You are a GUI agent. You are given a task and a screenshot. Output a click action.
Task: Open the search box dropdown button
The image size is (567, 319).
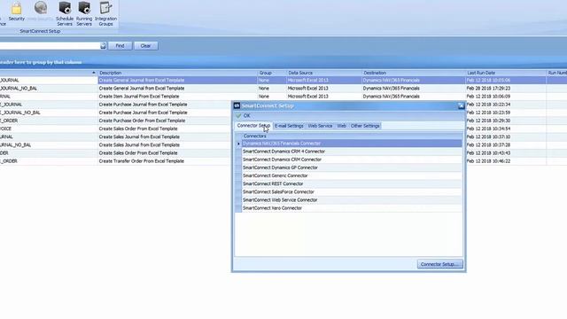click(103, 45)
